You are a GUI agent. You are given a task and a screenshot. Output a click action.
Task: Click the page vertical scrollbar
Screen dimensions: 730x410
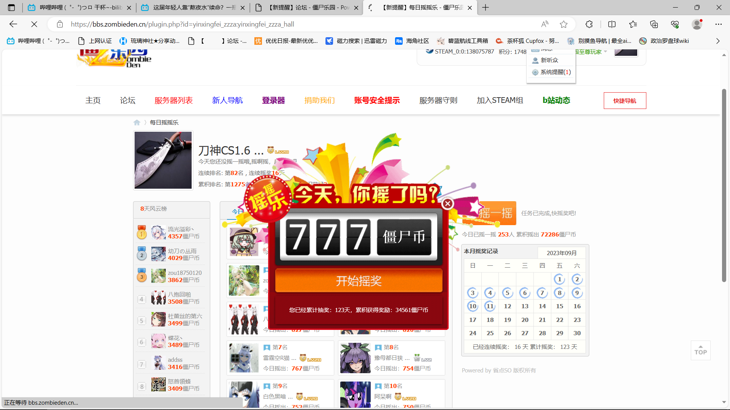click(724, 186)
